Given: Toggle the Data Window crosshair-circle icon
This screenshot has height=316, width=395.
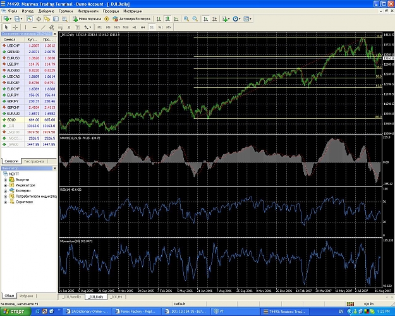Looking at the screenshot, I should click(x=39, y=19).
